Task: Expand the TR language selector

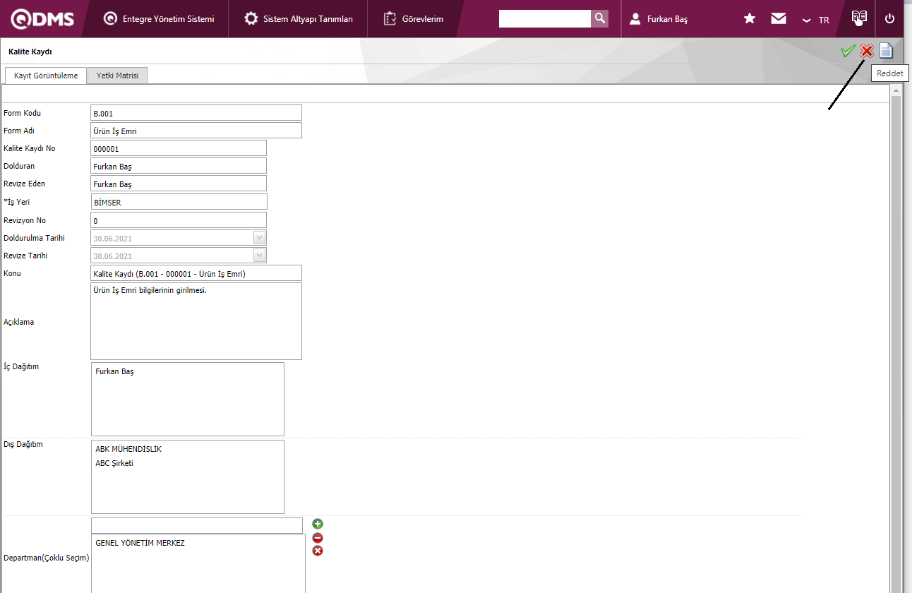Action: [816, 20]
